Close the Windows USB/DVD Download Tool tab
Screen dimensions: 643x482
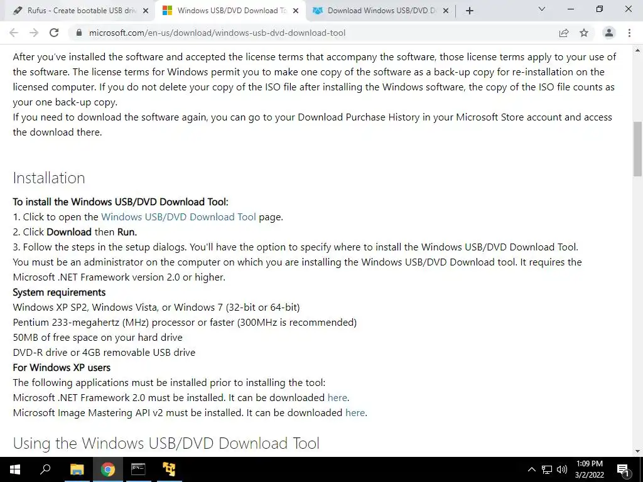296,11
